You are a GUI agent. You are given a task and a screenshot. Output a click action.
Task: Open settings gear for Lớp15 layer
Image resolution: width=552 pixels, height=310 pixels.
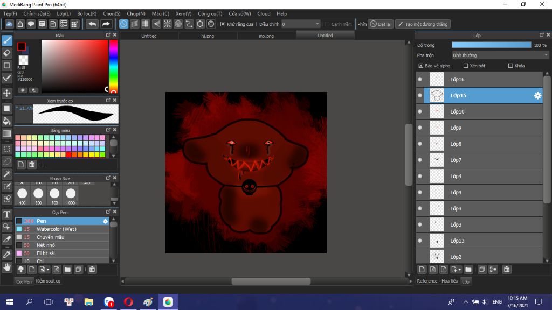537,95
